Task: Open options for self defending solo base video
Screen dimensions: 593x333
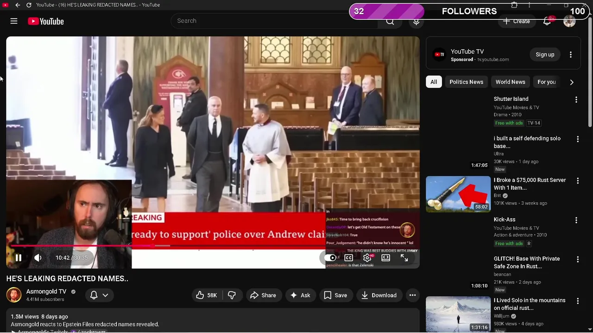Action: 577,139
